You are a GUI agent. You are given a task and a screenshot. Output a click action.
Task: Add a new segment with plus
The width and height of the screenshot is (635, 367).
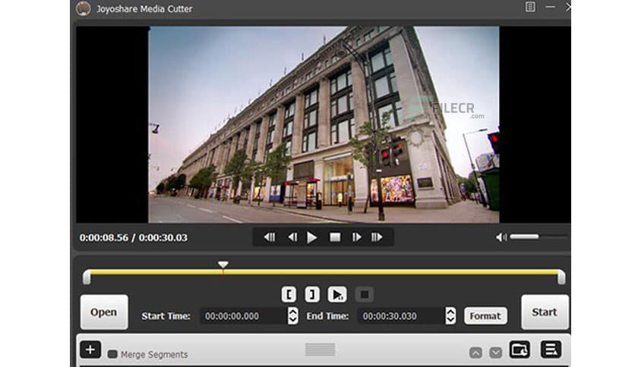(90, 350)
